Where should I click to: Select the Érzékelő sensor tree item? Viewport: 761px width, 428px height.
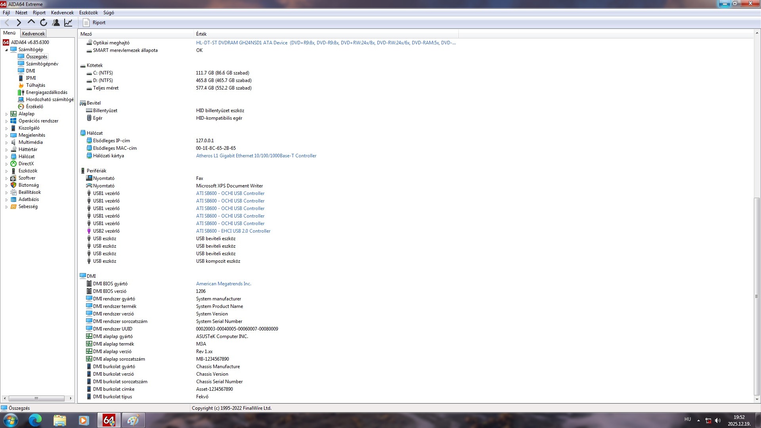(x=34, y=107)
